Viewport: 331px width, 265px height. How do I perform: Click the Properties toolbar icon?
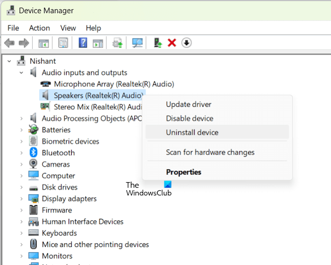63,43
